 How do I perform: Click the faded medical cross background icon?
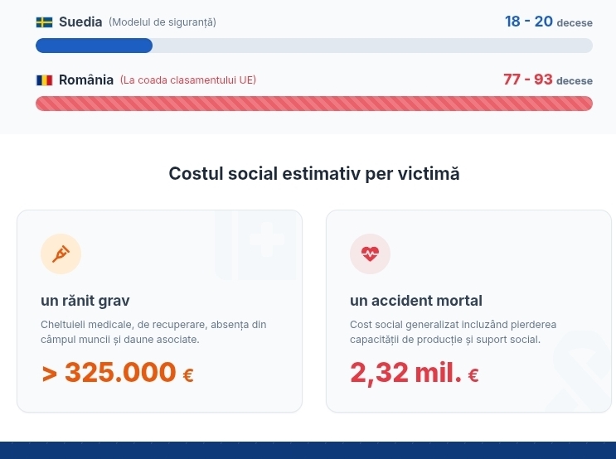coord(255,245)
